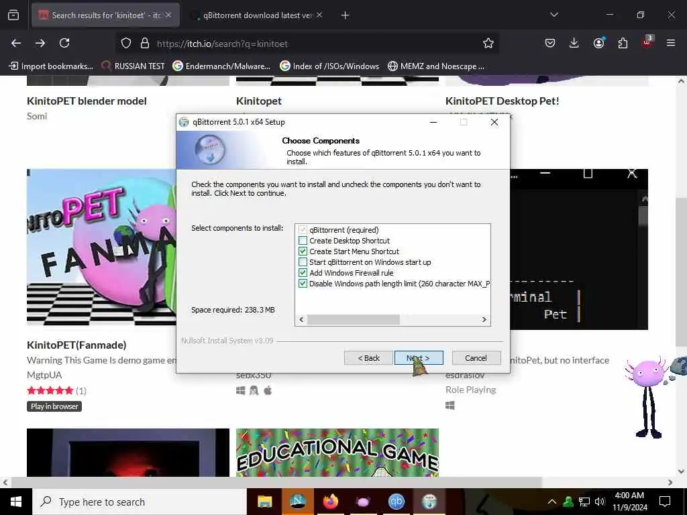687x515 pixels.
Task: Click the site padlock icon
Action: point(145,44)
